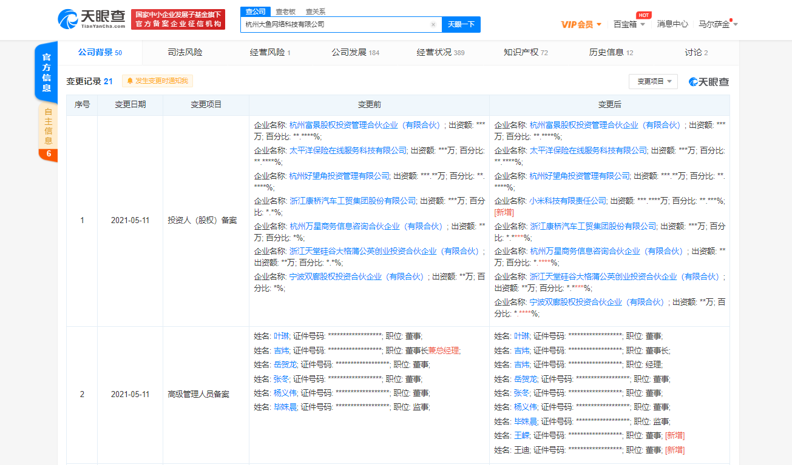Open the 变更项目 filter dropdown

654,81
